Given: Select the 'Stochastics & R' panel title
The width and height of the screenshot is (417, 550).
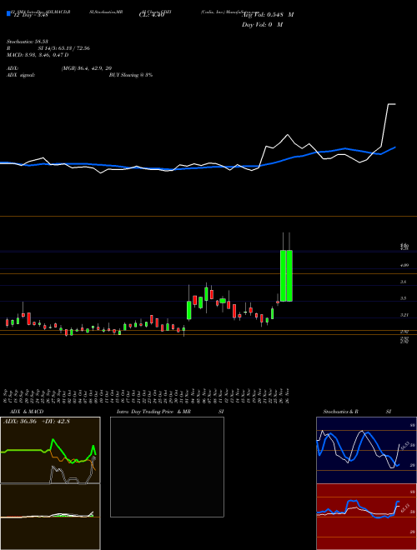Looking at the screenshot, I should click(x=340, y=412).
